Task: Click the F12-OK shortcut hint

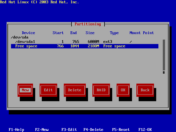Action: pos(145,130)
